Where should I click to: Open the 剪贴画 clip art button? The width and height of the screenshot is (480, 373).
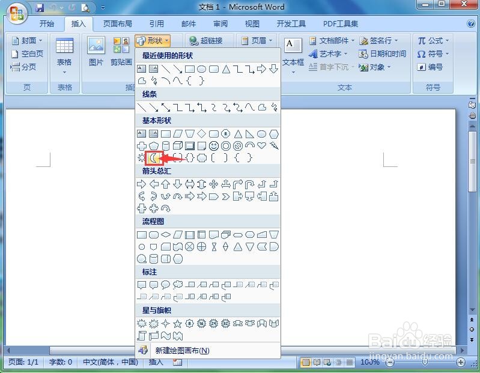(x=121, y=51)
